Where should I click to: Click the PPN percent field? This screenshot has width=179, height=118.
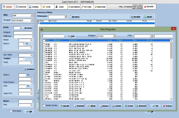(22, 86)
